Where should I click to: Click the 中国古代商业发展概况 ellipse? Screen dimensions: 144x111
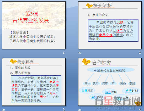pyautogui.click(x=110, y=70)
